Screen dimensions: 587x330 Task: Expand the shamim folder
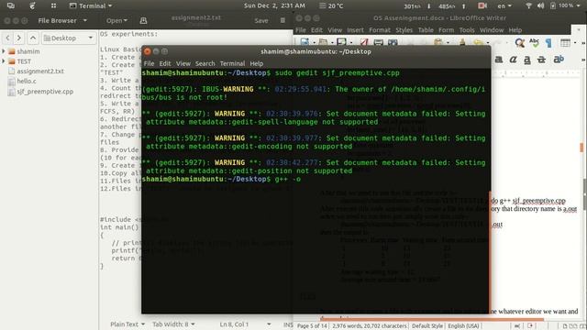pos(4,51)
